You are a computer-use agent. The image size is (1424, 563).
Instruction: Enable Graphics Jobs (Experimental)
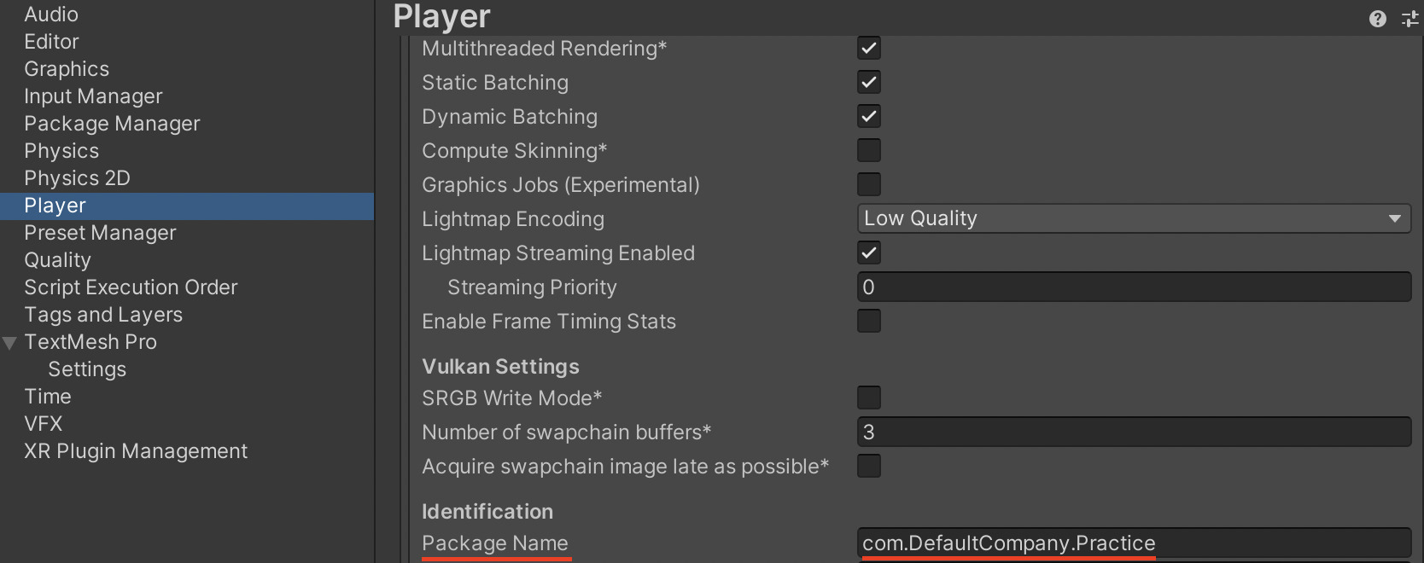point(868,184)
